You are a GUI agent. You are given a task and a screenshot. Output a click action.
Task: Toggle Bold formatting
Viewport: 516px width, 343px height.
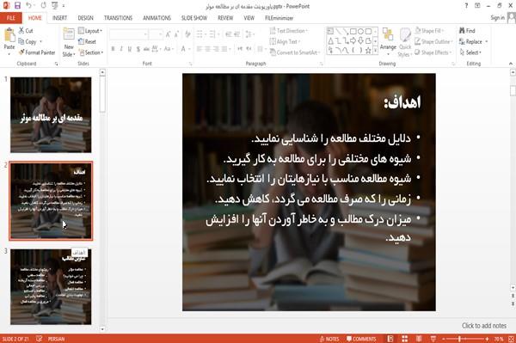click(113, 49)
